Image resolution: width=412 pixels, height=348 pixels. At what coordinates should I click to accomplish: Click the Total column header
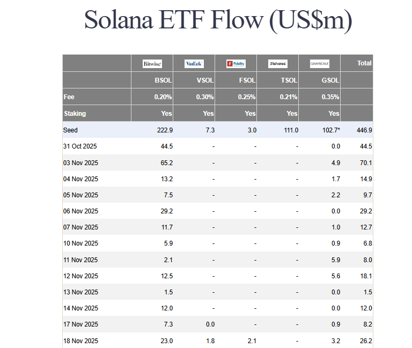click(364, 63)
